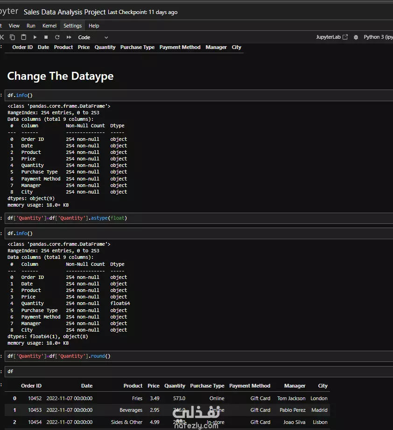Restart the kernel with circular arrow icon

pyautogui.click(x=57, y=37)
